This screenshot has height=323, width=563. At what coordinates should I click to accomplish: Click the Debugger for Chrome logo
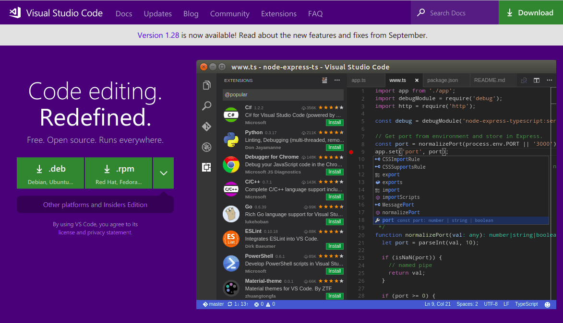pyautogui.click(x=231, y=164)
